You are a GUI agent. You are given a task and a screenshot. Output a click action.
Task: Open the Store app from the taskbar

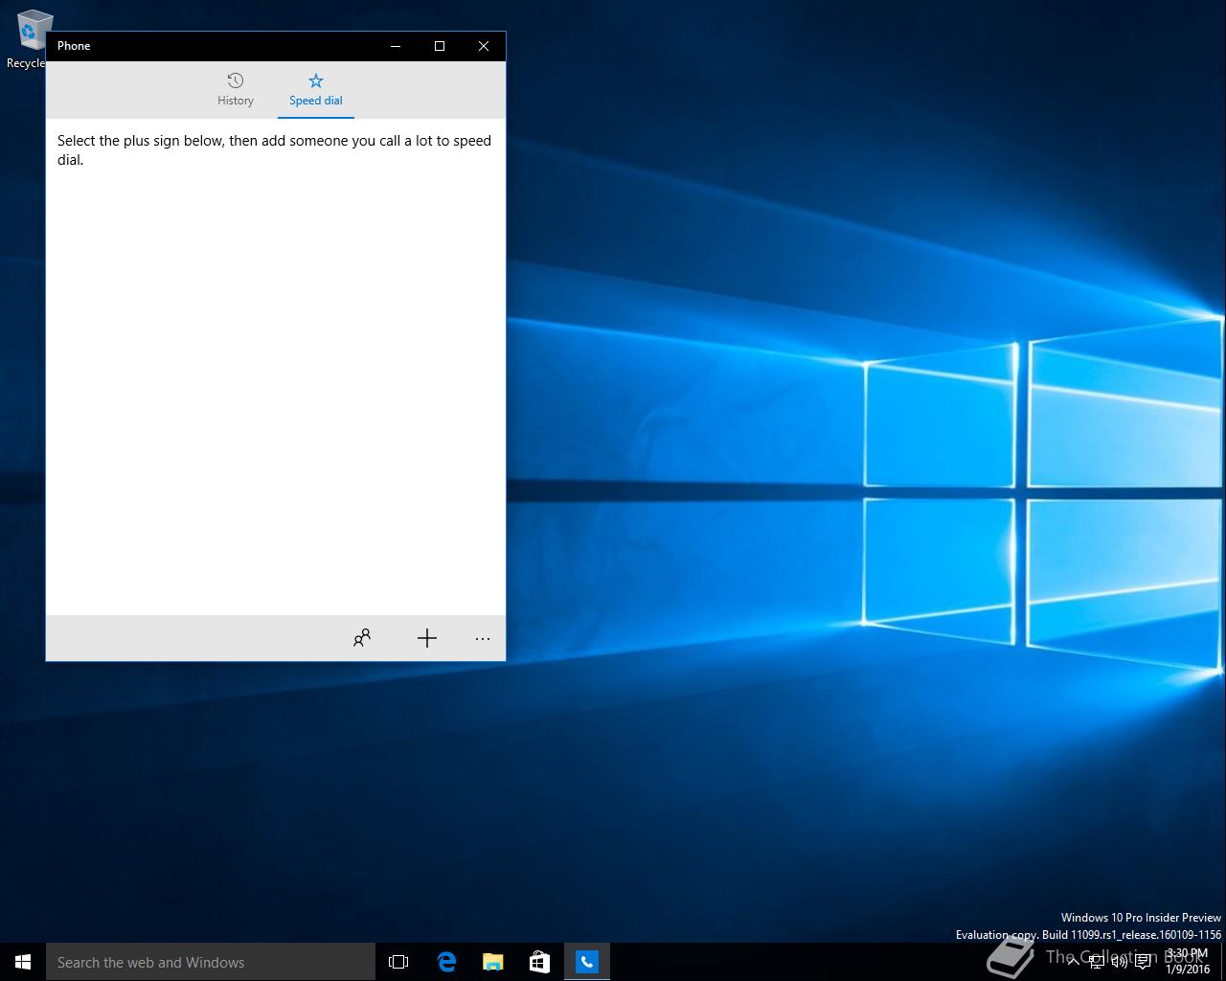point(540,962)
